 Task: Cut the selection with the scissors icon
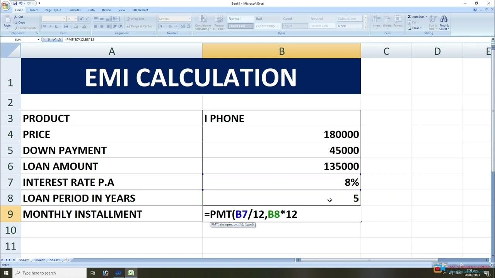(x=15, y=17)
